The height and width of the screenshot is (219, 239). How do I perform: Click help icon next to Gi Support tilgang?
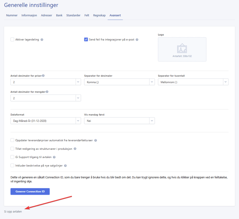pos(54,157)
